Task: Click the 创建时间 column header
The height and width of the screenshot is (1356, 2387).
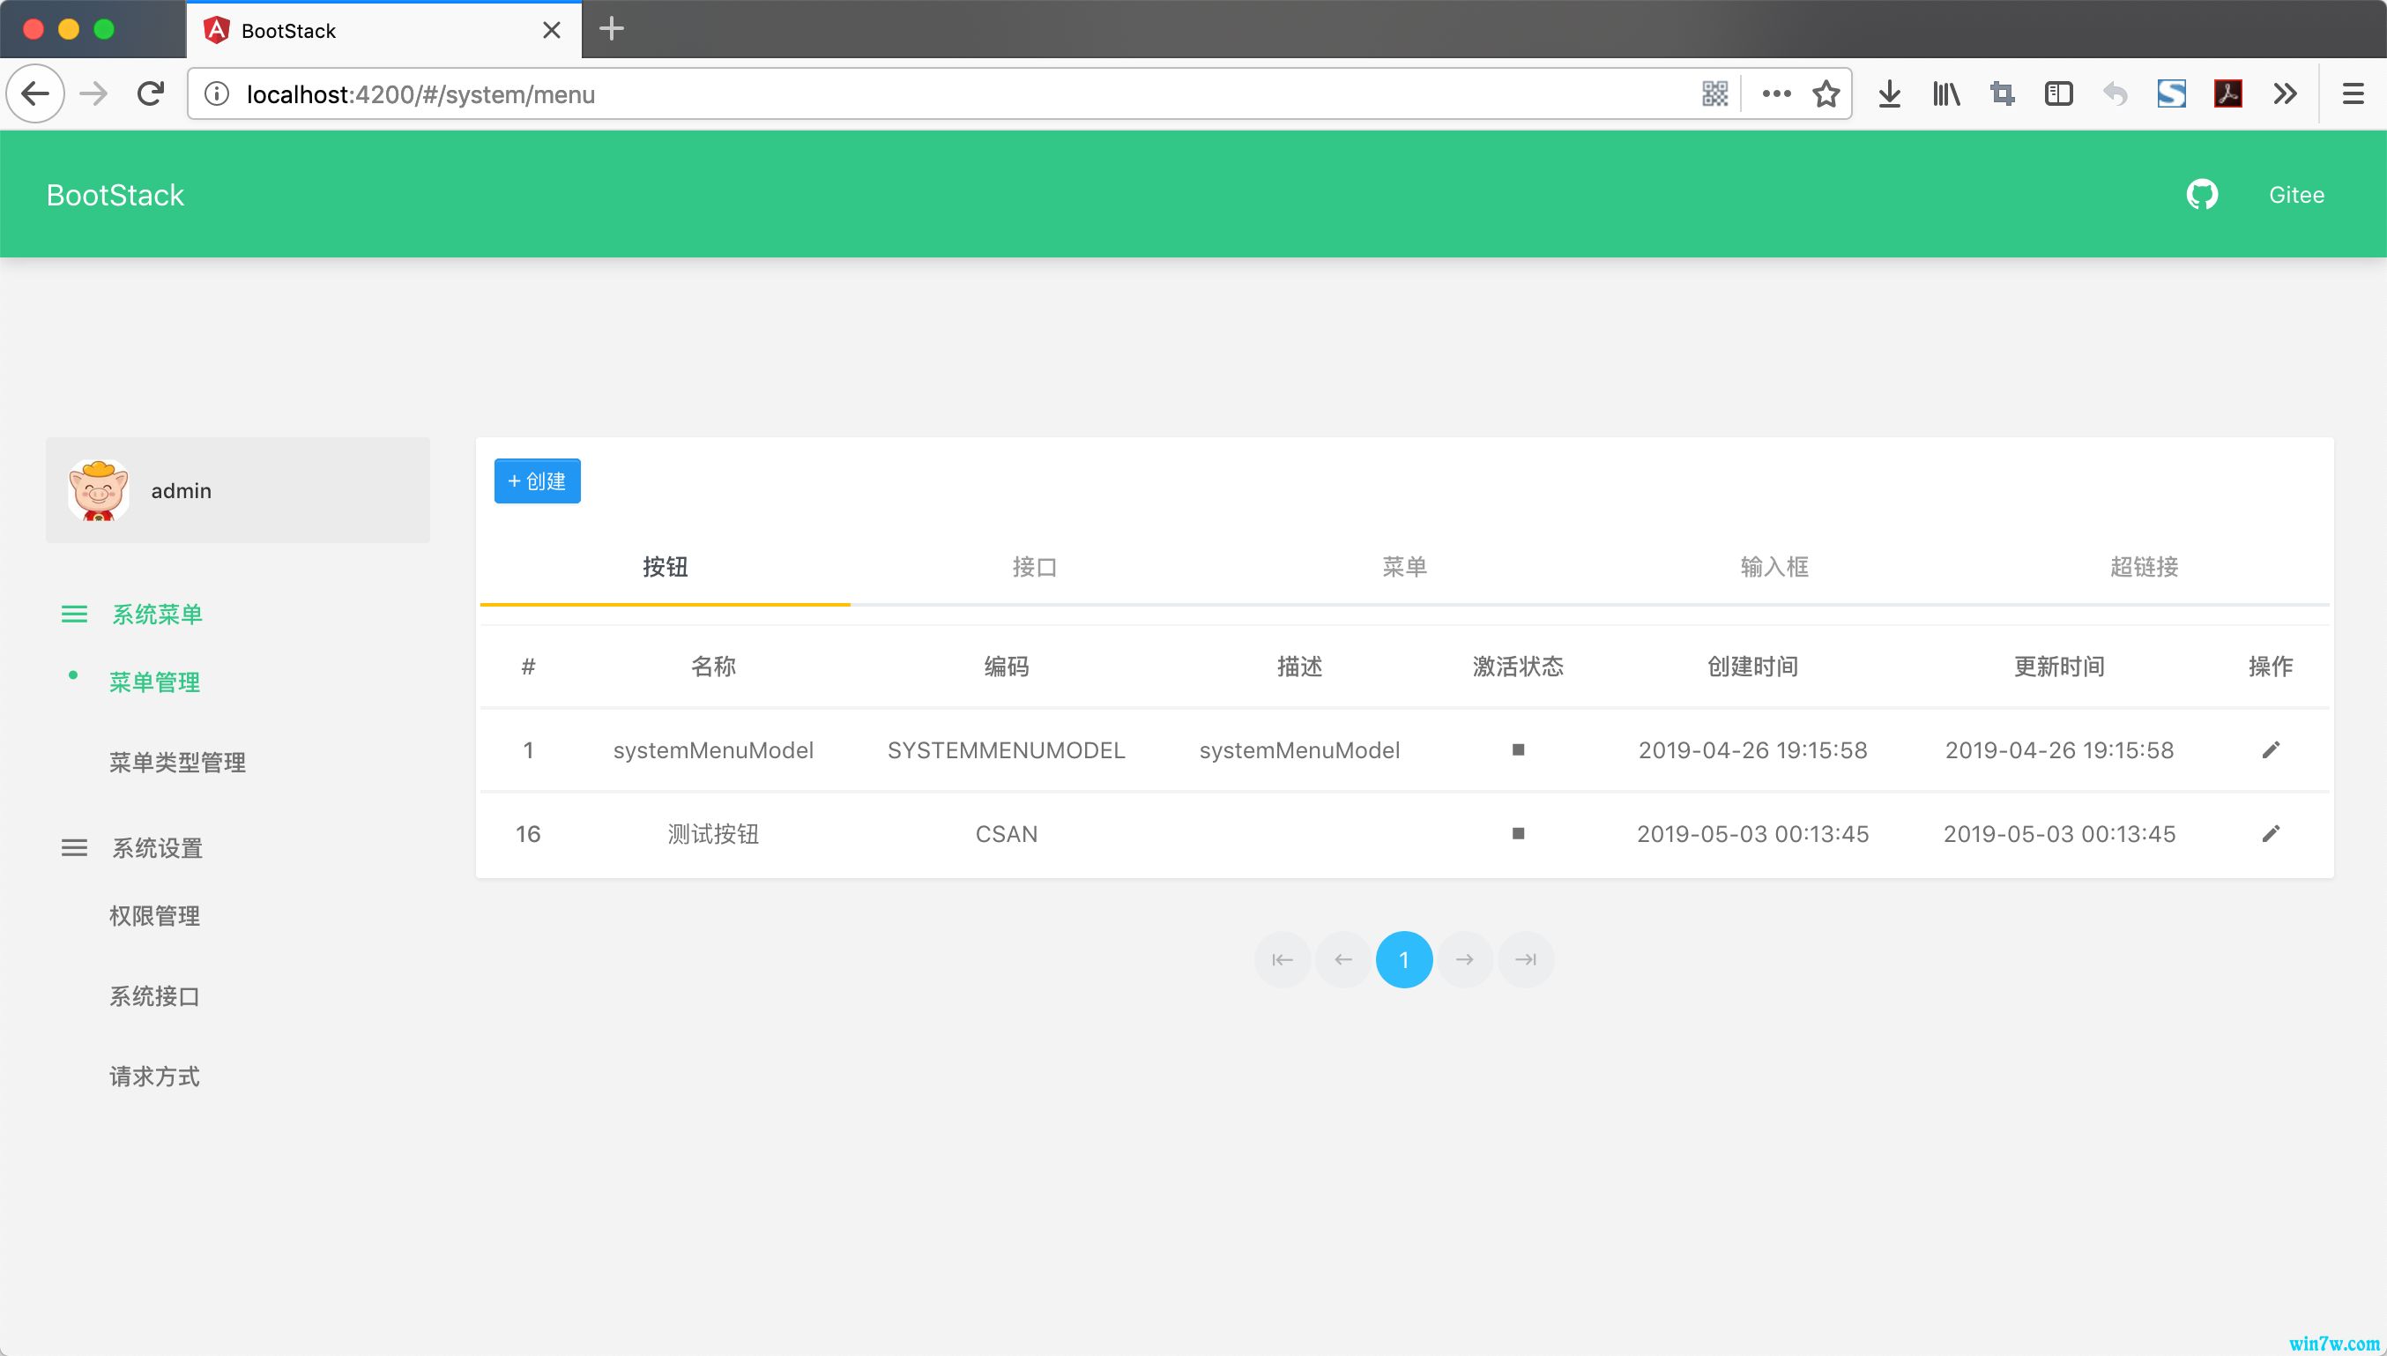Action: (x=1752, y=667)
